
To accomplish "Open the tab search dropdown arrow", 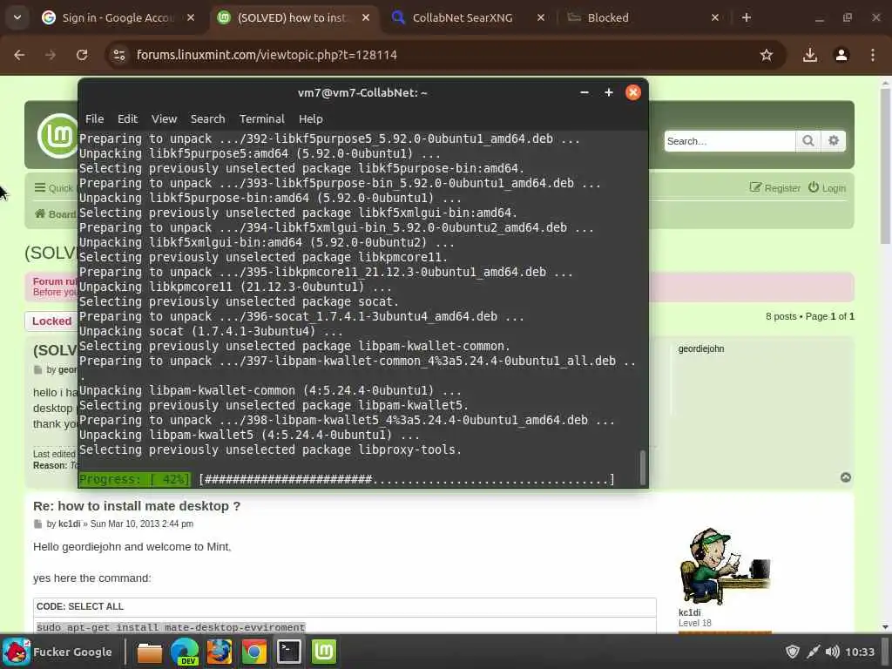I will pos(17,17).
